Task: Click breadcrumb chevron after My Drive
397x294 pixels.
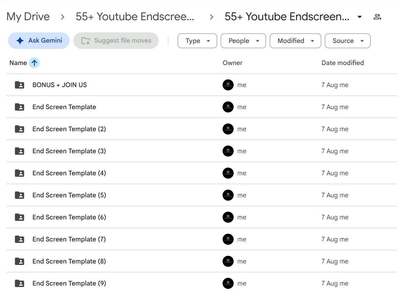Action: tap(63, 17)
